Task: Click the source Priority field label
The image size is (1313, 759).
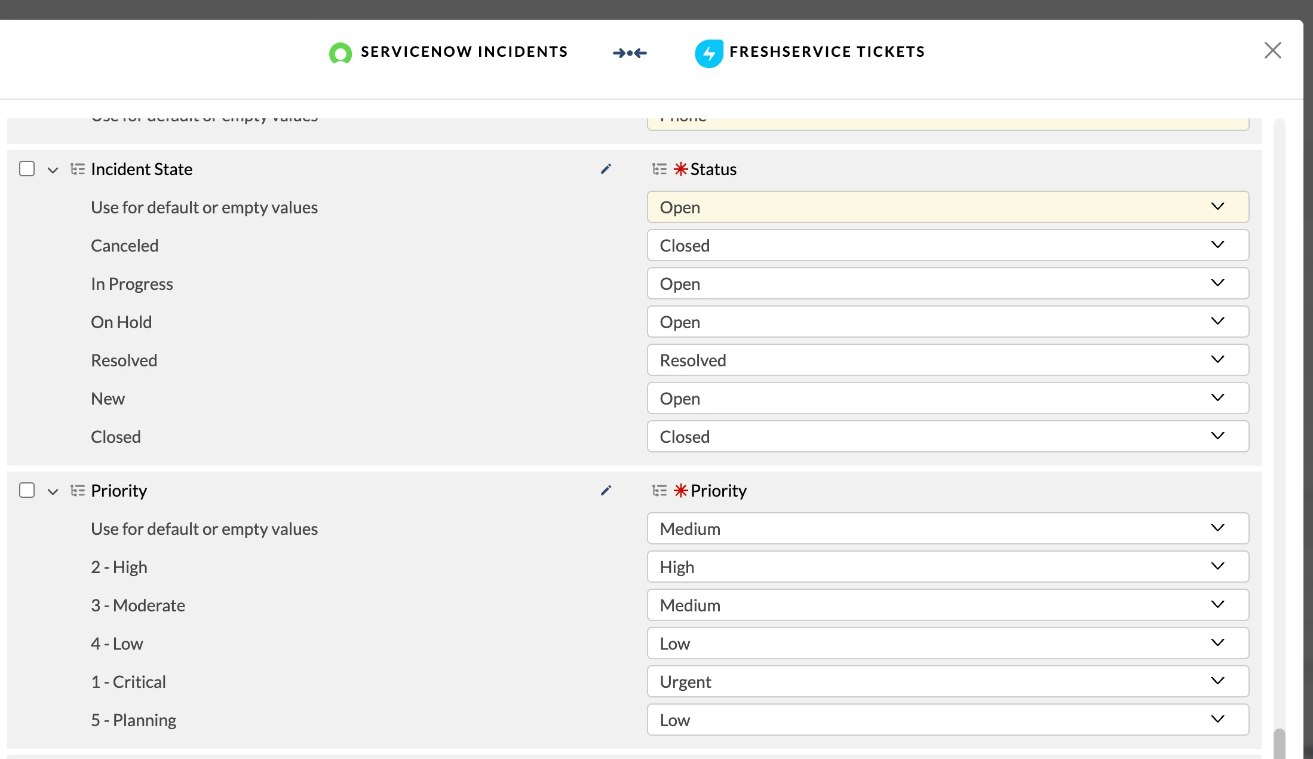Action: click(119, 491)
